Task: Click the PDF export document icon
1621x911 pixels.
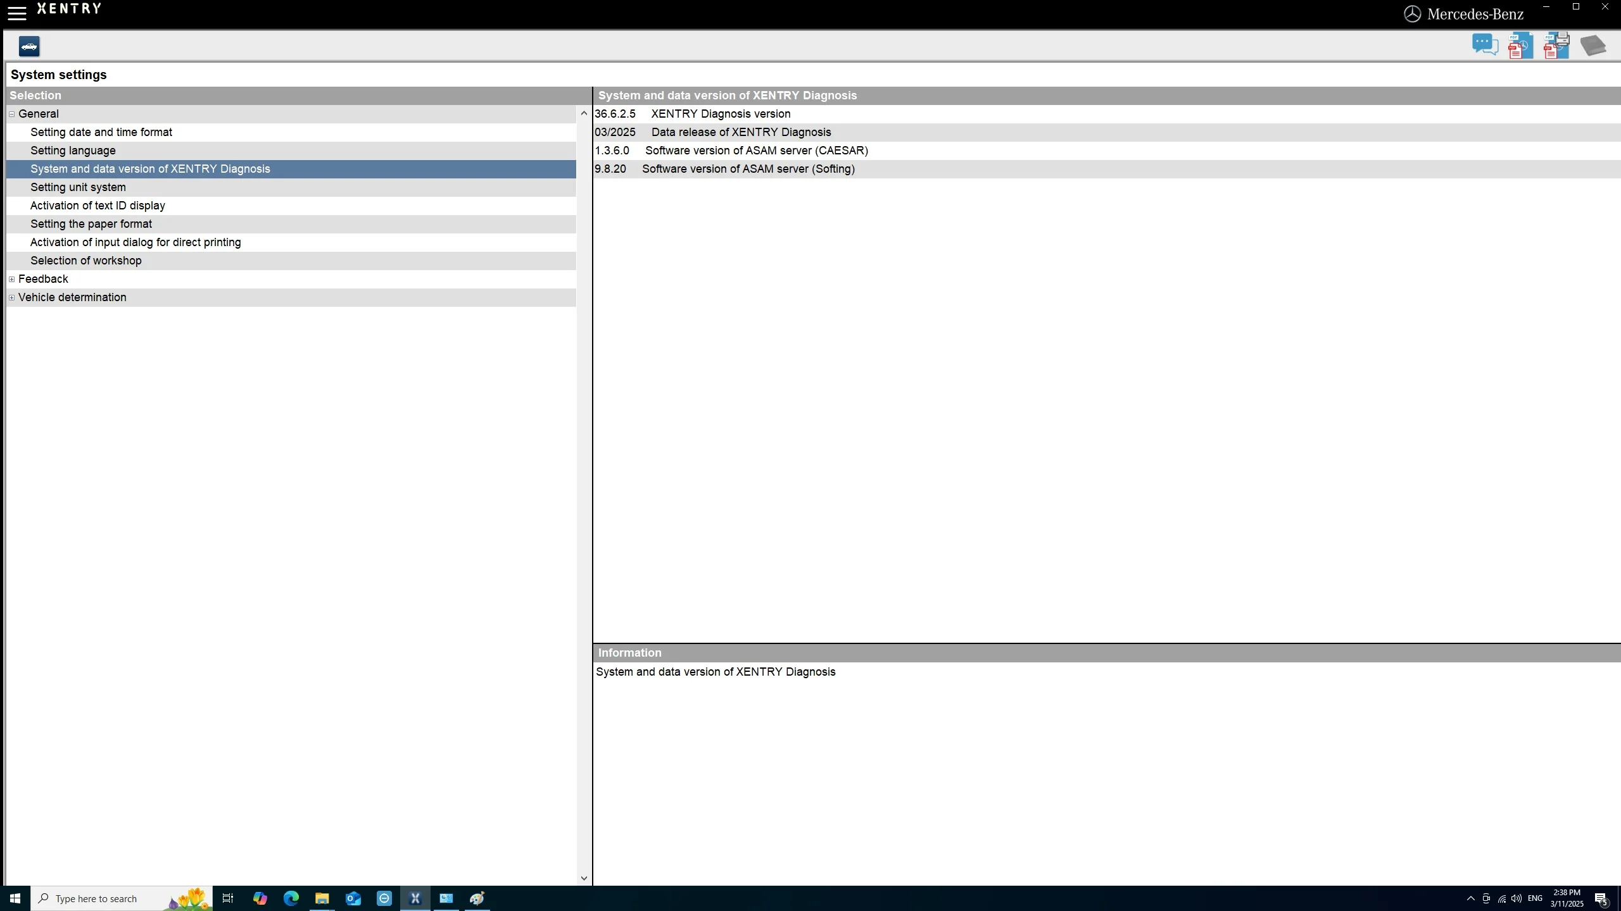Action: click(1520, 46)
